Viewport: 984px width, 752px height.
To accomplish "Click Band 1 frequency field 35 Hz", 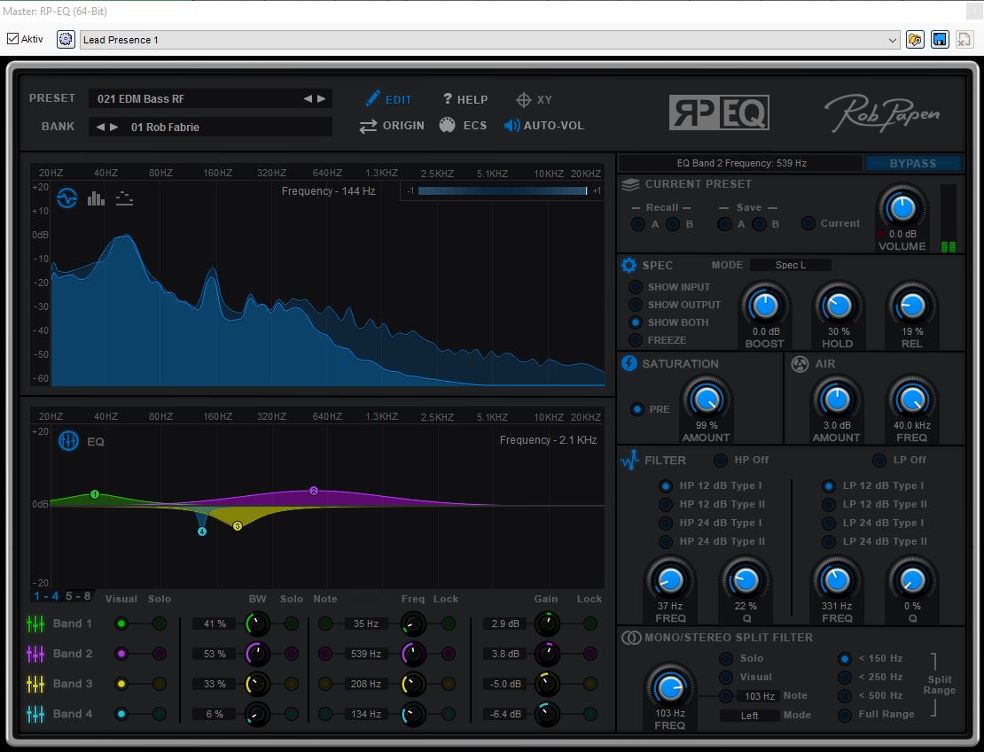I will click(x=365, y=624).
